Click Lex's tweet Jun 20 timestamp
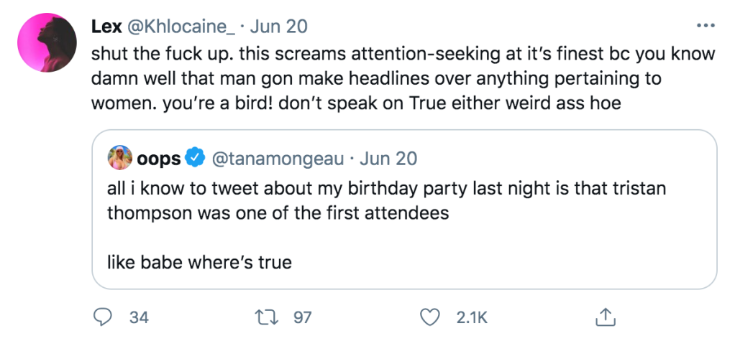 280,27
